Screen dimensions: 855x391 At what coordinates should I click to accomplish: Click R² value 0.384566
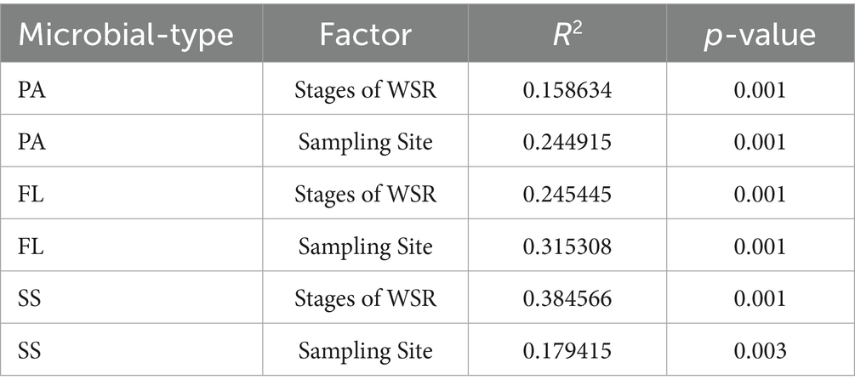point(567,298)
